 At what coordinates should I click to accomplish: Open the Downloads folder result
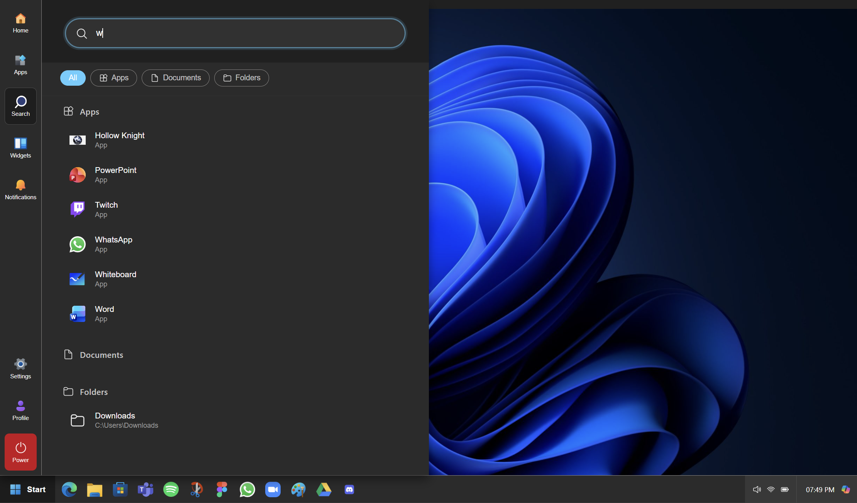[x=115, y=420]
